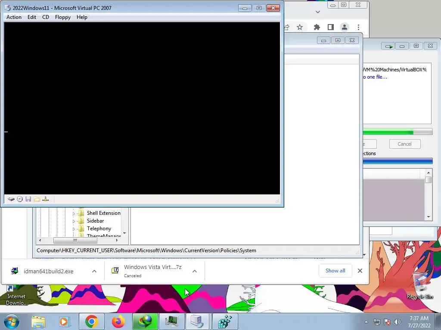The width and height of the screenshot is (441, 330).
Task: Open Windows Media Player from the taskbar
Action: tap(64, 321)
